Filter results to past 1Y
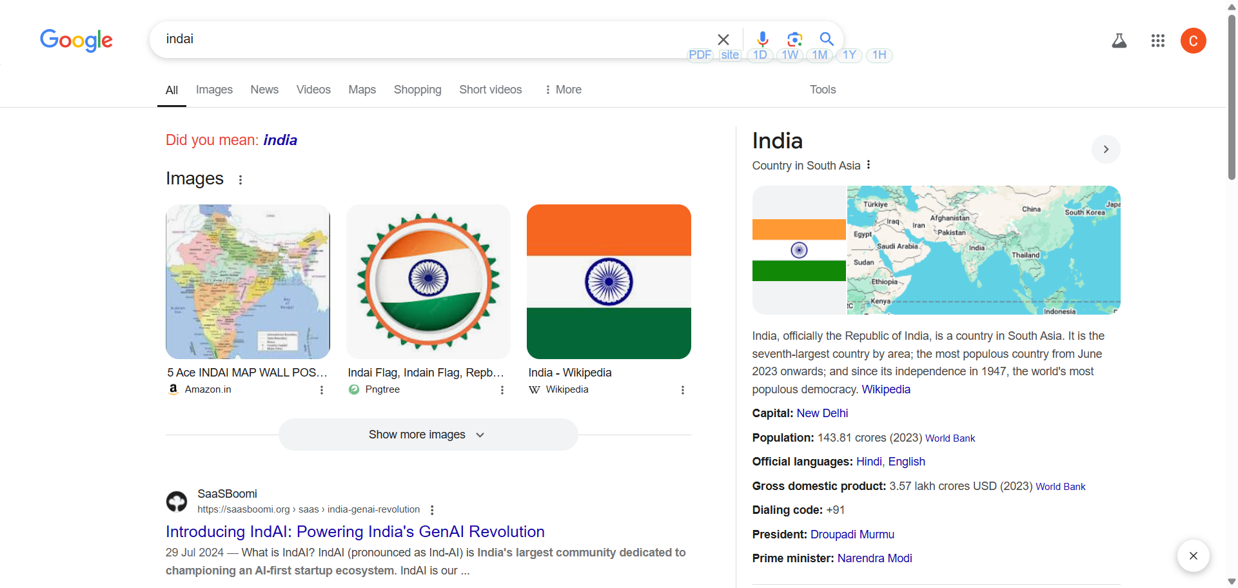 [849, 55]
